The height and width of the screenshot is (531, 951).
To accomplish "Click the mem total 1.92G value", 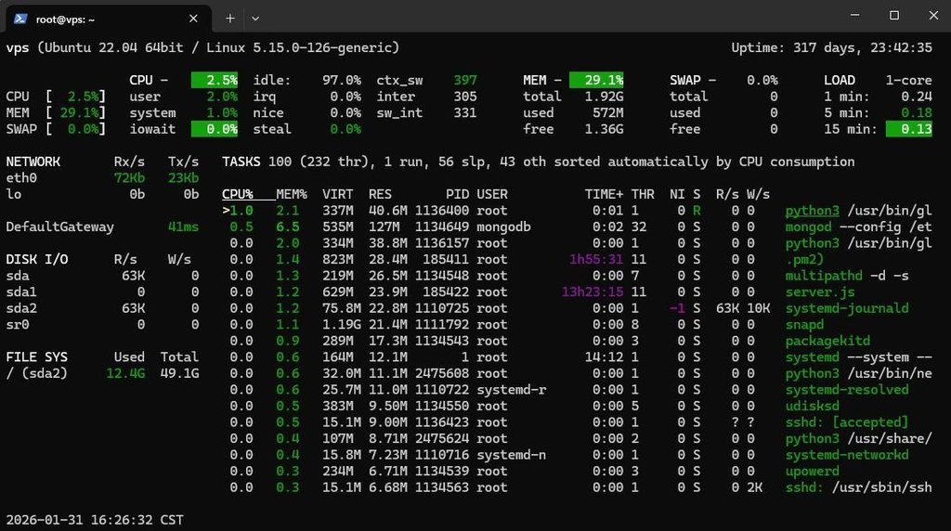I will tap(604, 97).
